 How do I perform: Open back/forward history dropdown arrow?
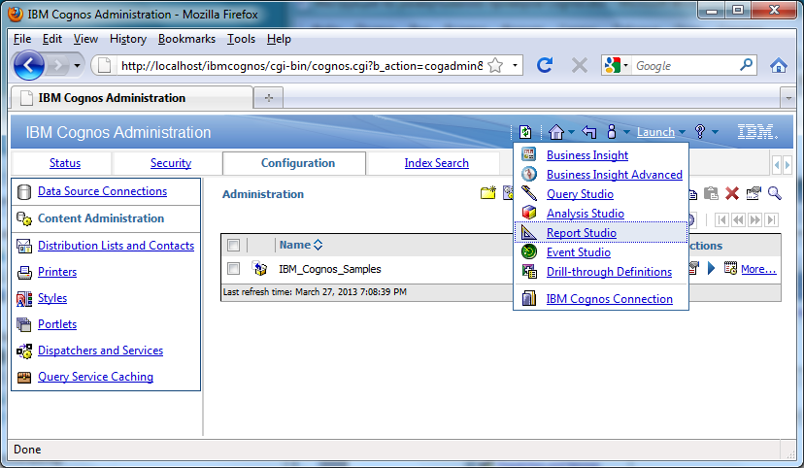tap(77, 66)
